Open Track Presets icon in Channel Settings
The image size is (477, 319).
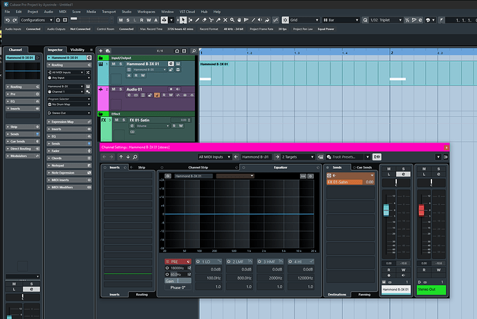(x=329, y=157)
